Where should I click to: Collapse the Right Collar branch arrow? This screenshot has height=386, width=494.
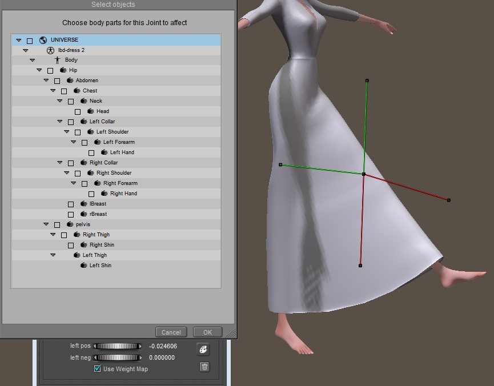[59, 163]
